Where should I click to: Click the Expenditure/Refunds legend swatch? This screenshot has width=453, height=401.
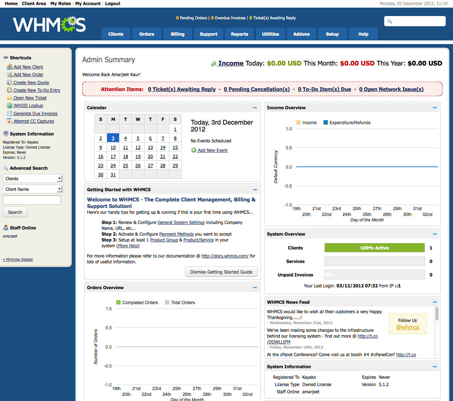(x=326, y=122)
